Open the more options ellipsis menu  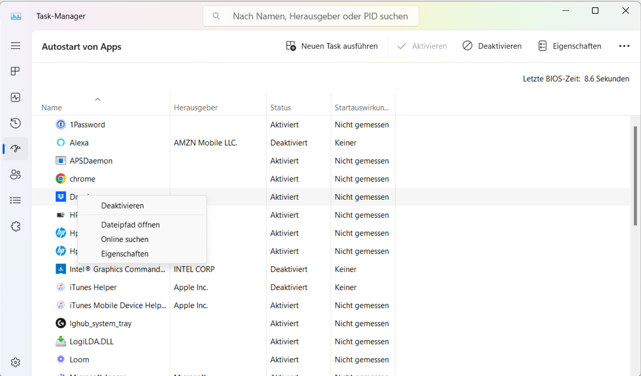coord(624,46)
